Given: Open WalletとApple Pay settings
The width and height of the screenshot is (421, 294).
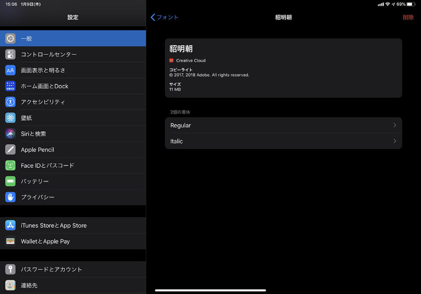Looking at the screenshot, I should click(x=73, y=241).
